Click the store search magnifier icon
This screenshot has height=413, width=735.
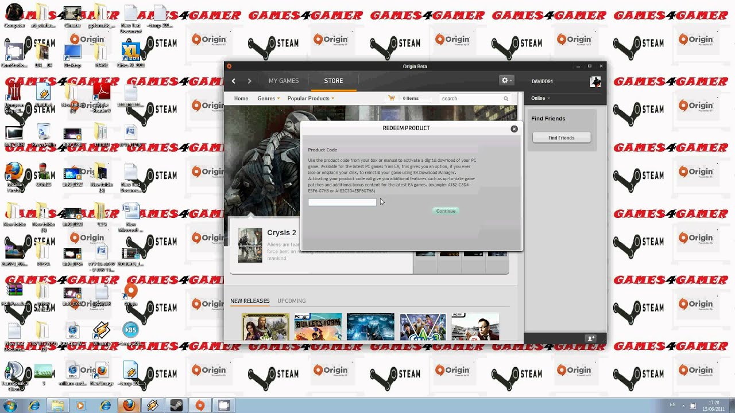click(506, 99)
